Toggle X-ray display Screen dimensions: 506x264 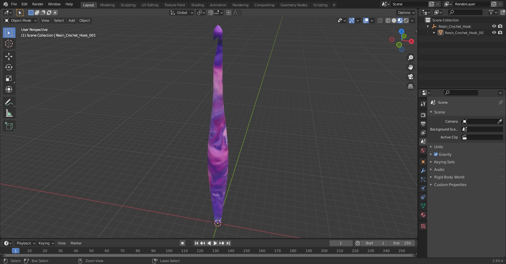[380, 21]
